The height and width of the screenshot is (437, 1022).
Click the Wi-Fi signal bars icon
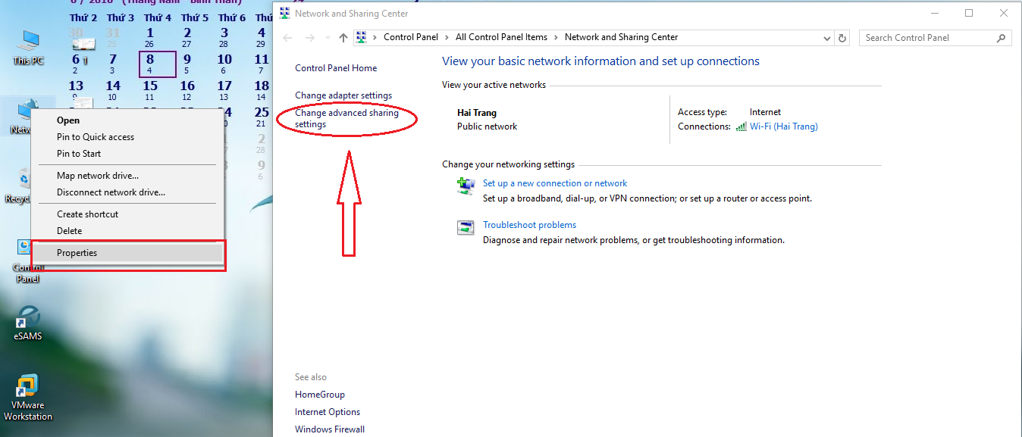click(x=741, y=126)
